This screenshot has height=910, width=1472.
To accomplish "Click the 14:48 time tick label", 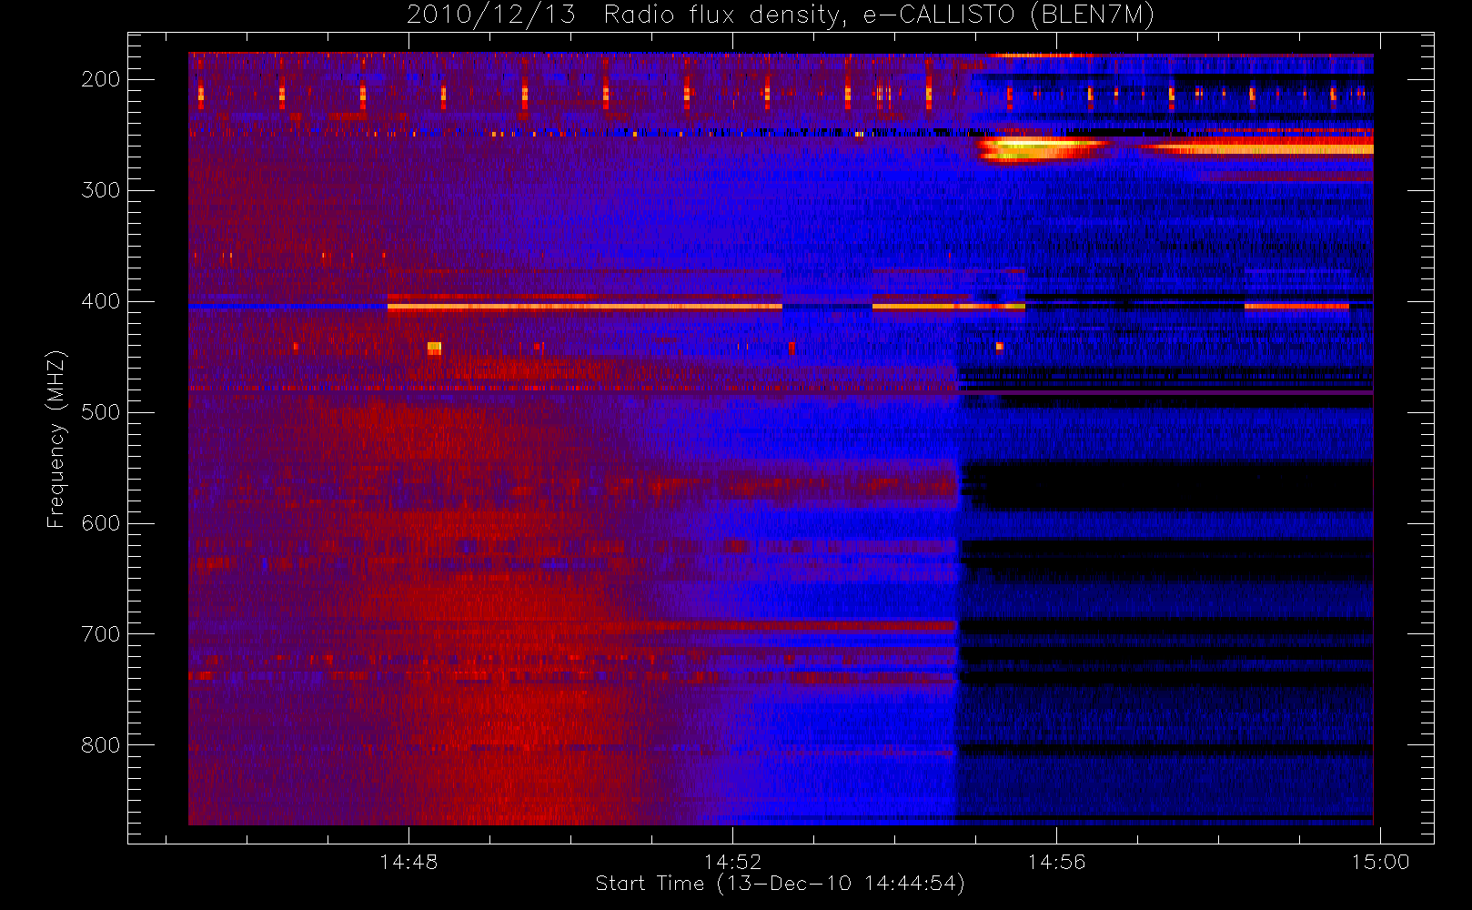I will [408, 862].
